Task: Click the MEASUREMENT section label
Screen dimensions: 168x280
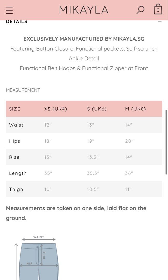Action: 23,90
